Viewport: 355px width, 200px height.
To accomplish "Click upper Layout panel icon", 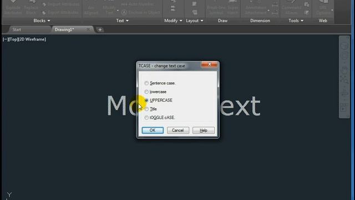I will [195, 4].
